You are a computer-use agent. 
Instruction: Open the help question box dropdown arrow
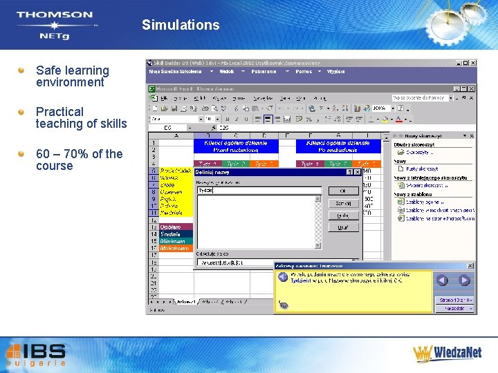coord(450,98)
